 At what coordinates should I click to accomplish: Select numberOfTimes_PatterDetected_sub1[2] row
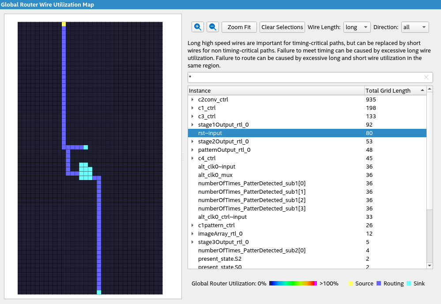coord(252,200)
